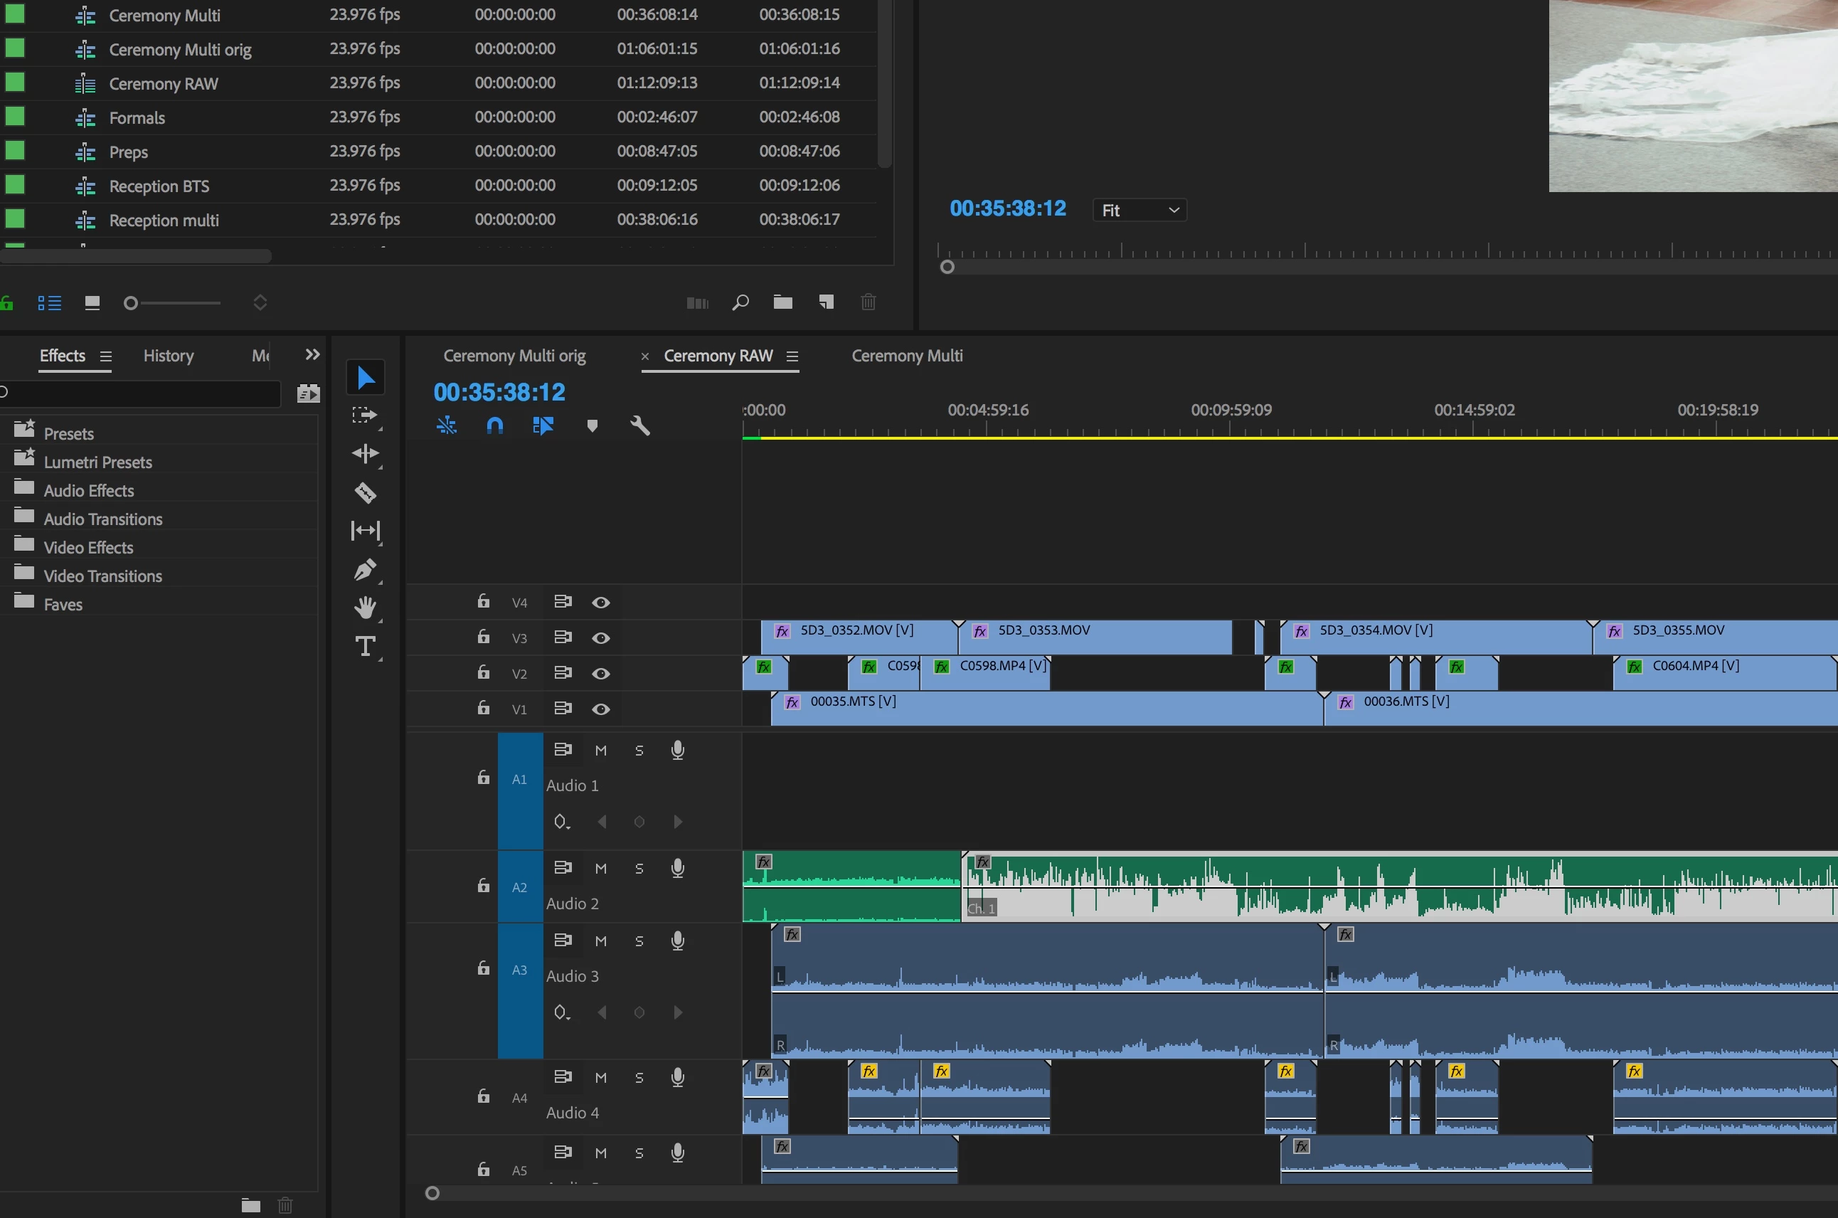Open the Fit zoom level dropdown
Viewport: 1838px width, 1218px height.
point(1139,210)
